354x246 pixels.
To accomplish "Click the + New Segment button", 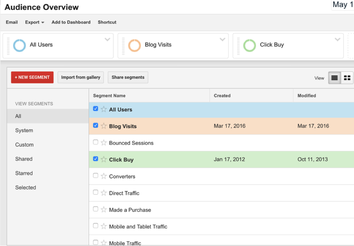I will point(32,77).
